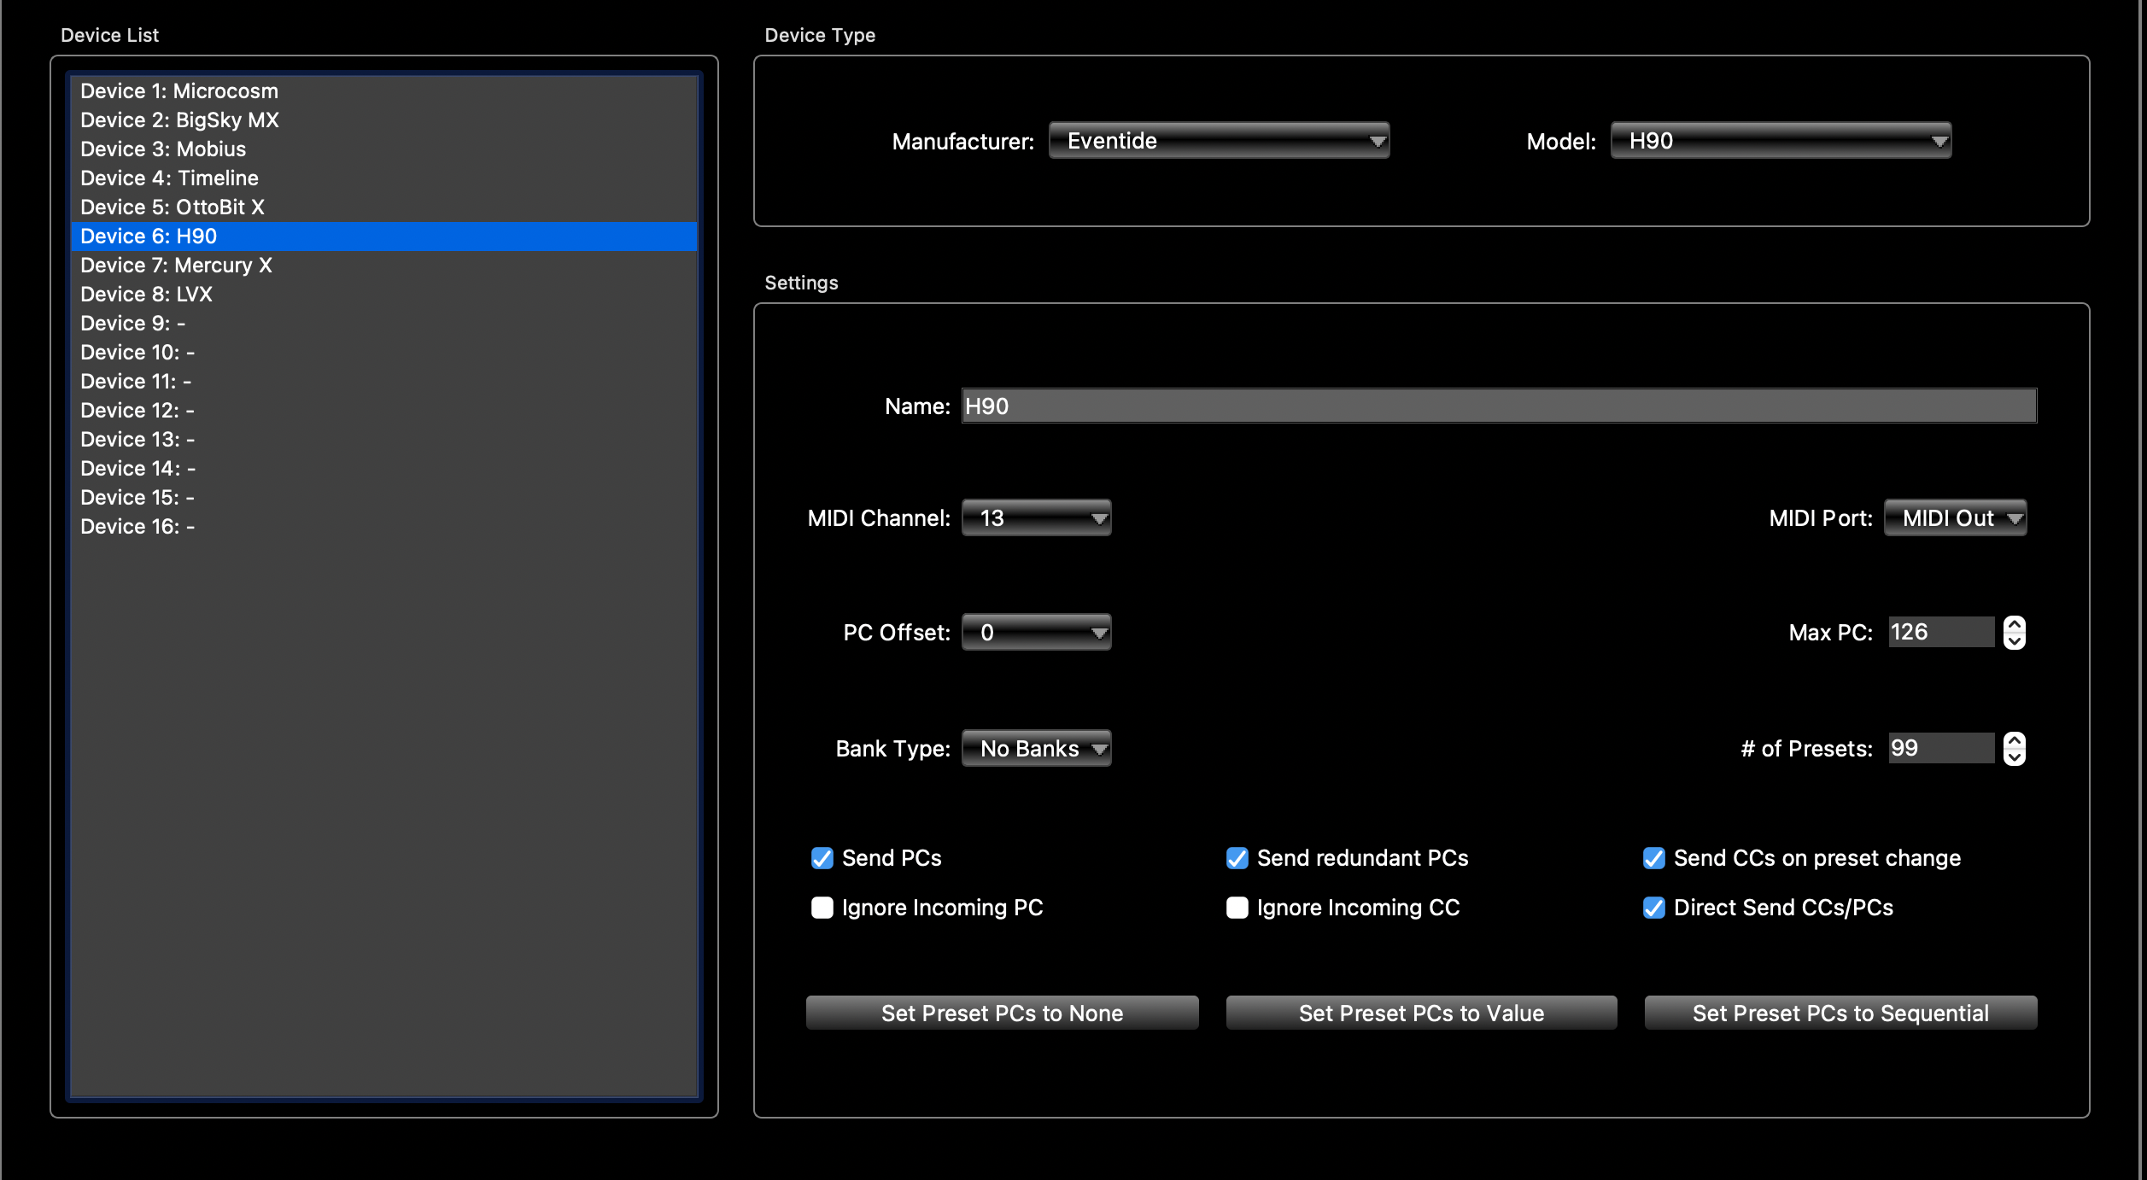Uncheck Send CCs on preset change
Screen dimensions: 2147x1180
tap(1653, 858)
